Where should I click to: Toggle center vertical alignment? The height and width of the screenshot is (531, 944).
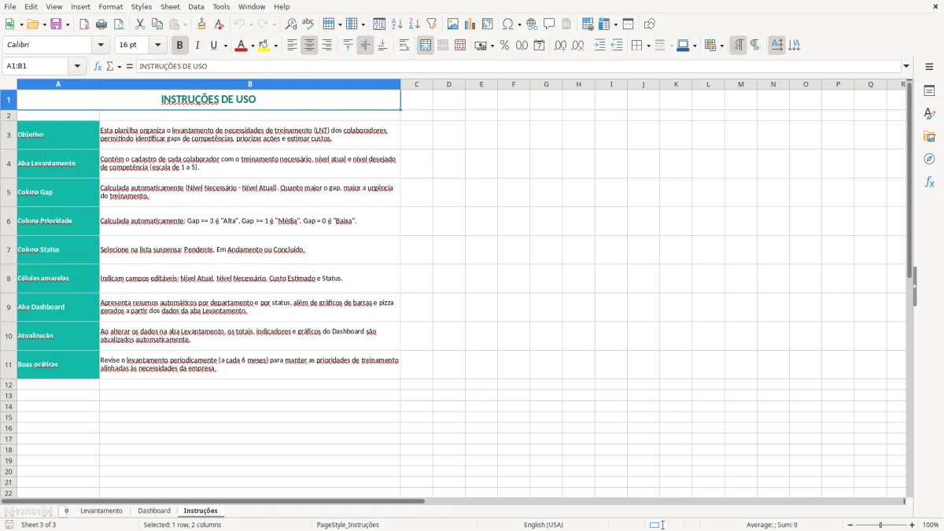coord(365,46)
